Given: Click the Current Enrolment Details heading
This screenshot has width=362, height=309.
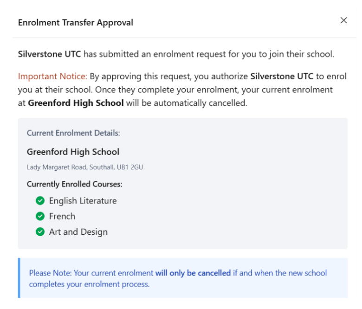Looking at the screenshot, I should click(x=73, y=133).
